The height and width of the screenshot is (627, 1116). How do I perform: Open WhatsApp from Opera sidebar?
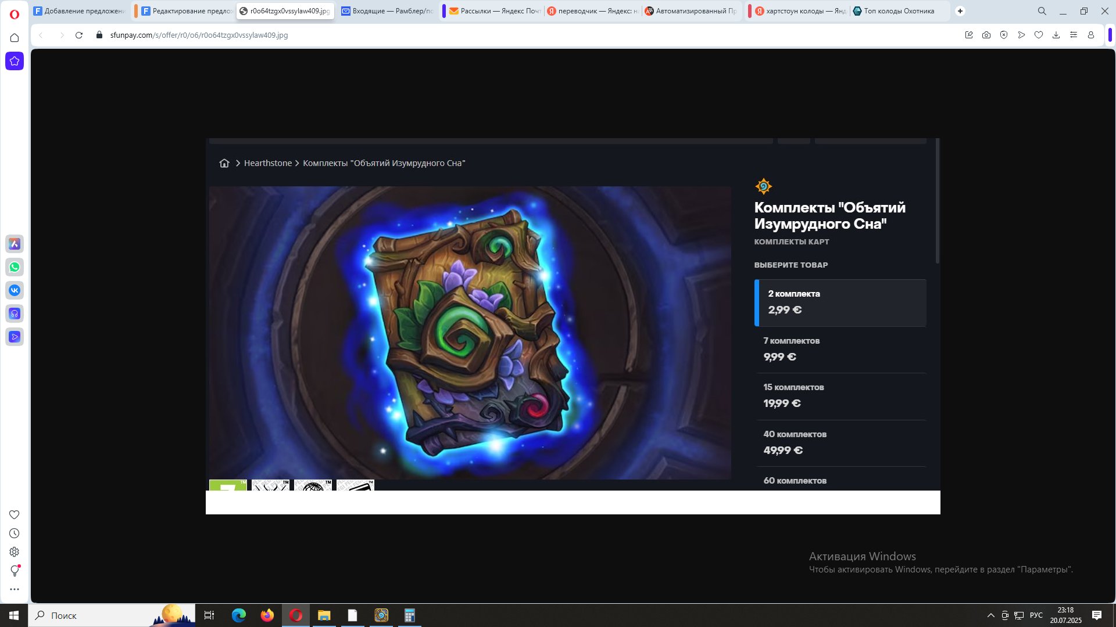(x=15, y=267)
